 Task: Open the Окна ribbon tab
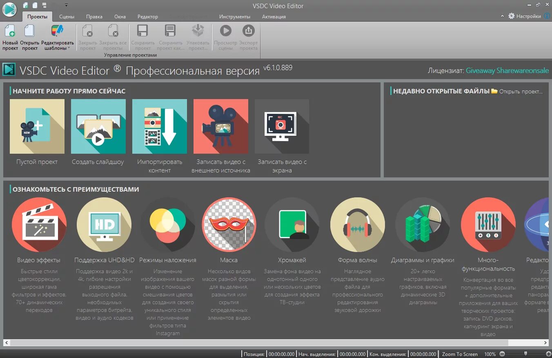point(120,17)
